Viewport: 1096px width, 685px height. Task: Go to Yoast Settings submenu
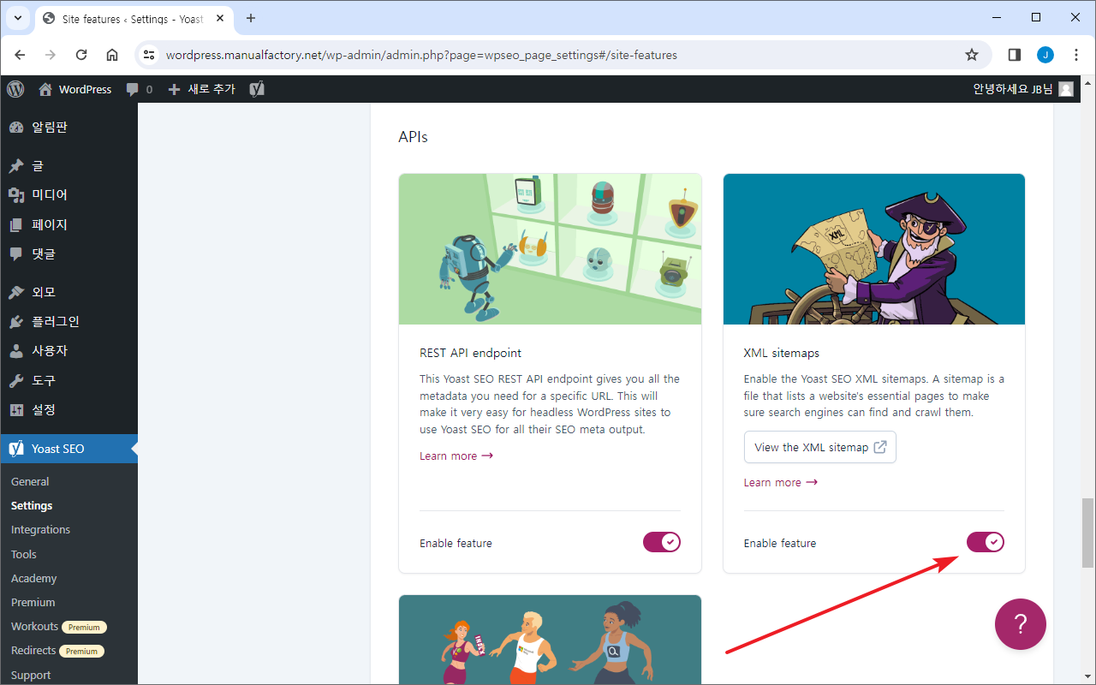32,505
